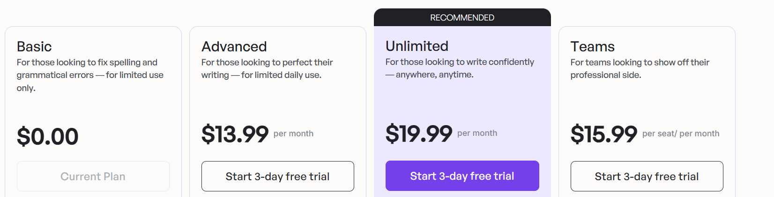Image resolution: width=774 pixels, height=197 pixels.
Task: Select the Teams plan heading
Action: 593,47
